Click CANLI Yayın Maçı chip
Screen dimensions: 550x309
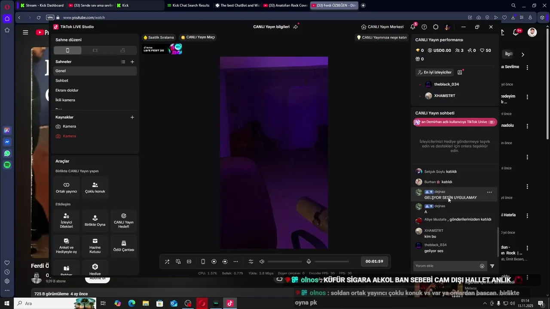pyautogui.click(x=198, y=37)
